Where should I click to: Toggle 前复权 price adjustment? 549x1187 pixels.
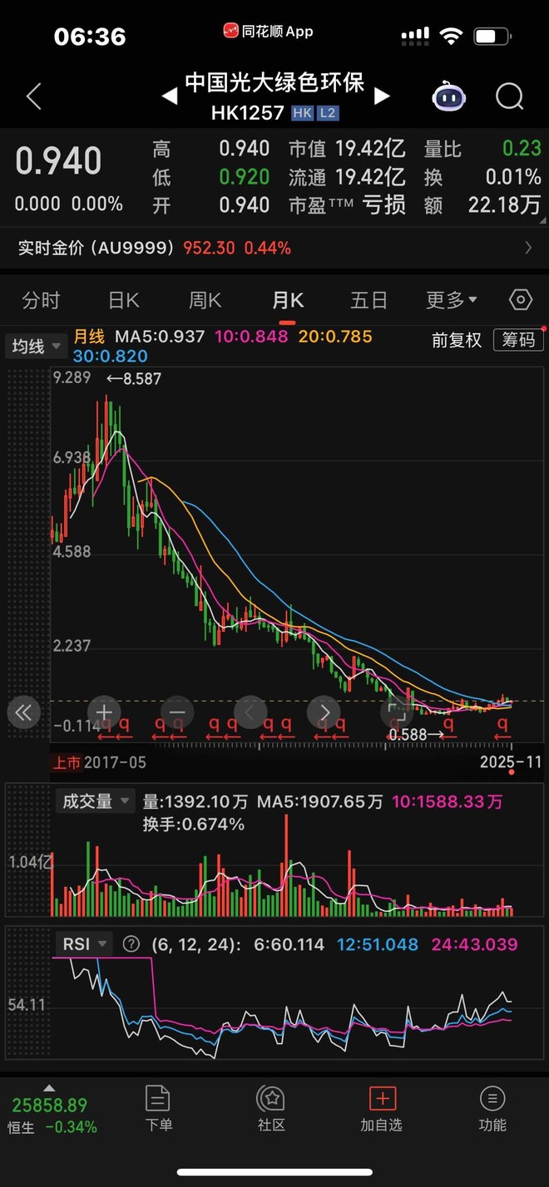(x=457, y=340)
